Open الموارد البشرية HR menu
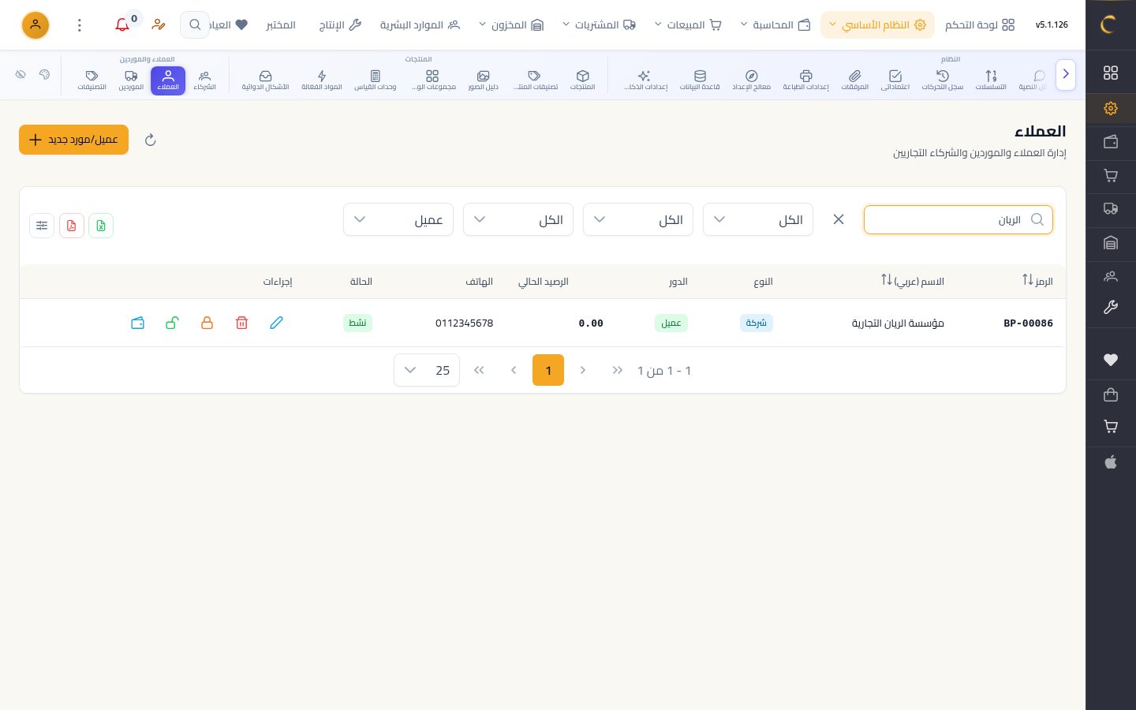 (420, 25)
